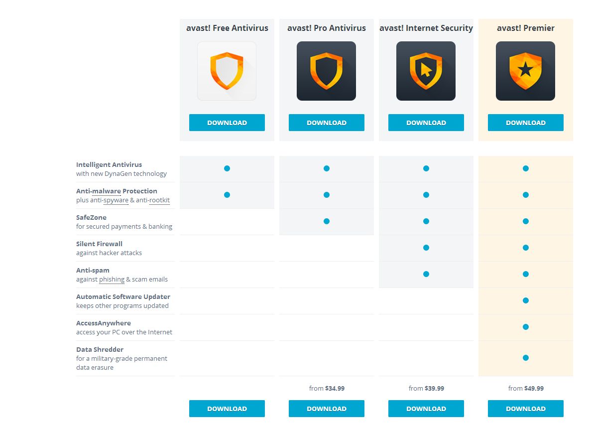Image resolution: width=589 pixels, height=436 pixels.
Task: Click the Internet Security Silent Firewall dot
Action: pos(426,248)
